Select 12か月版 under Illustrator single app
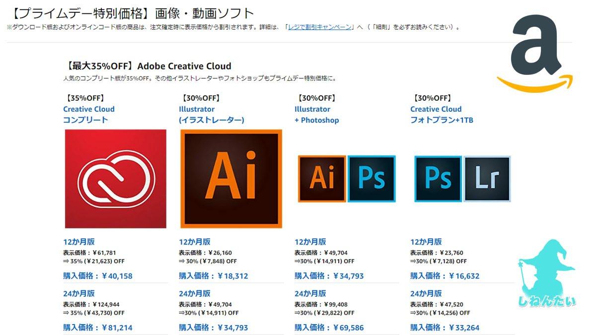The width and height of the screenshot is (596, 335). coord(194,242)
